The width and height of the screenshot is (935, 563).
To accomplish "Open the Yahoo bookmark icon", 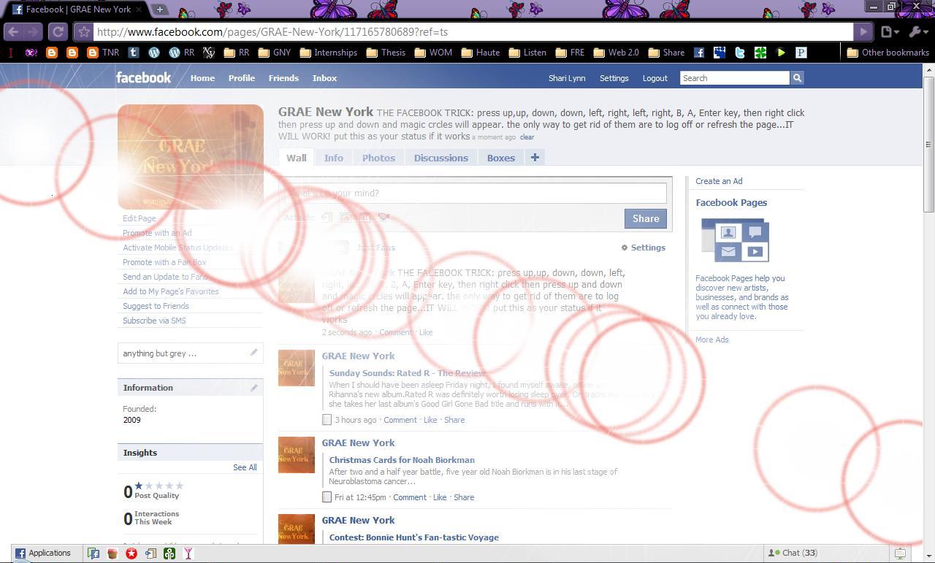I will coord(31,53).
